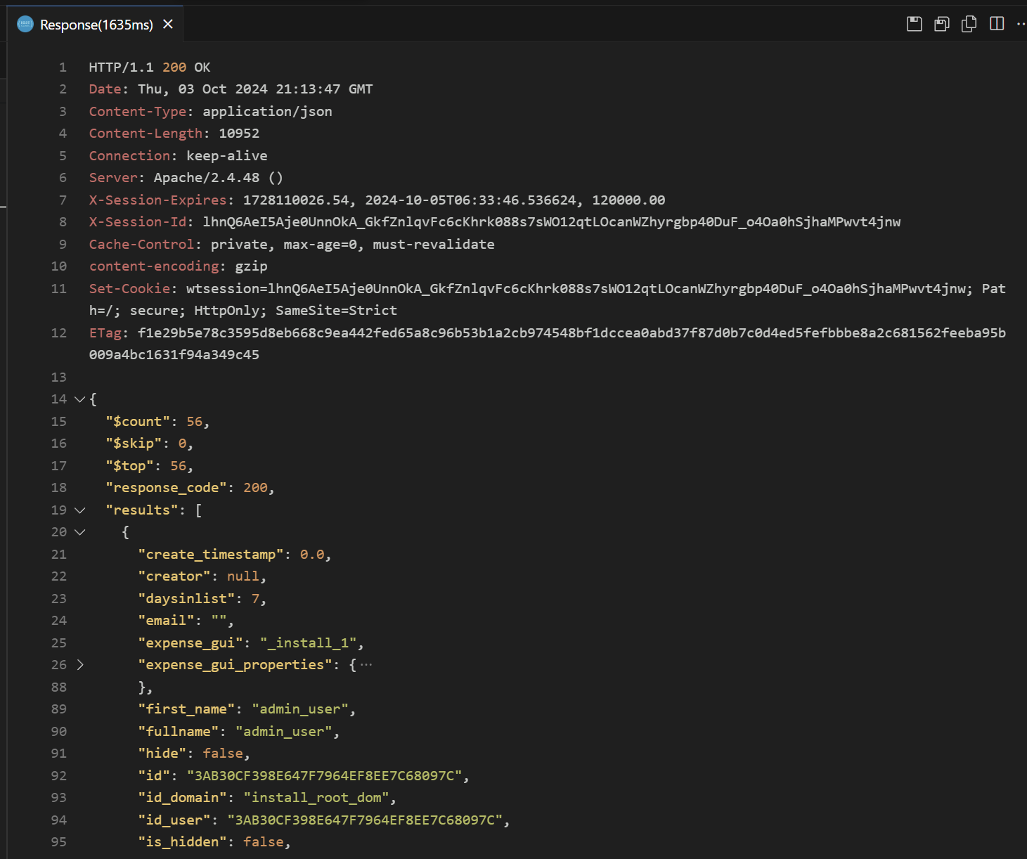
Task: Click the "gzip" value
Action: (x=252, y=266)
